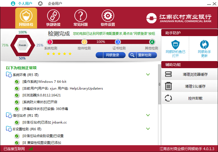This screenshot has height=152, width=218.
Task: Click step 3 证书检测 progress marker
Action: coord(118,42)
